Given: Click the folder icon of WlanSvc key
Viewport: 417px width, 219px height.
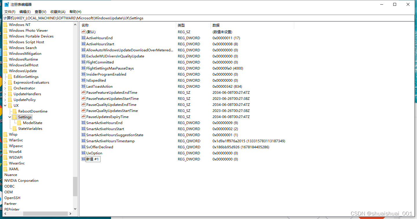Looking at the screenshot, I should 6,140.
